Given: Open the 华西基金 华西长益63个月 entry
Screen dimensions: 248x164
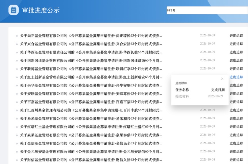Looking at the screenshot, I should click(x=91, y=52).
